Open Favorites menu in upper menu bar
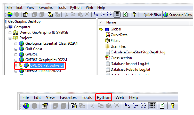This screenshot has height=115, width=194. click(46, 7)
